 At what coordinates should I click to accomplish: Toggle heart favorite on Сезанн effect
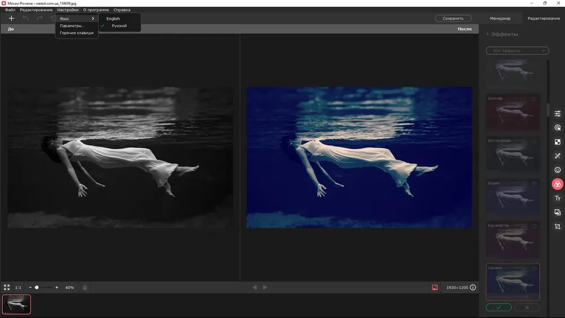click(533, 268)
